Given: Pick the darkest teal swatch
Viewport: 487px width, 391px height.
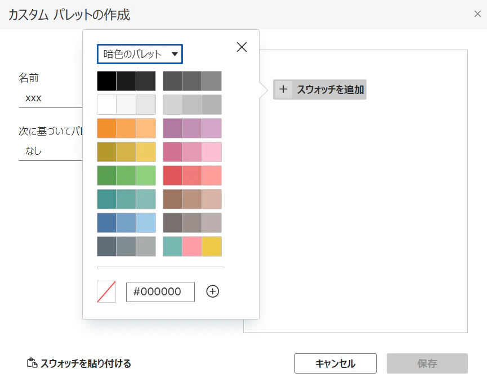Looking at the screenshot, I should [x=106, y=199].
